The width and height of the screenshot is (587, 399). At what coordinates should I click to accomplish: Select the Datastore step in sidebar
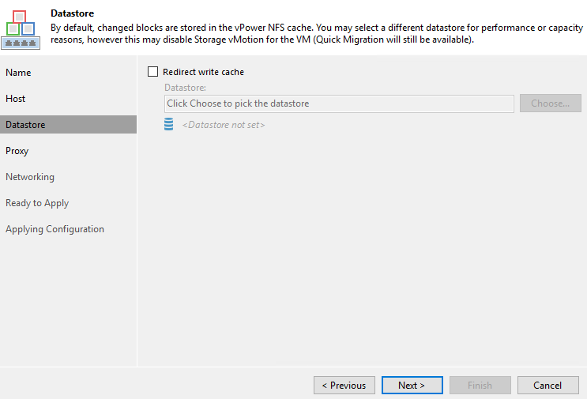(68, 124)
